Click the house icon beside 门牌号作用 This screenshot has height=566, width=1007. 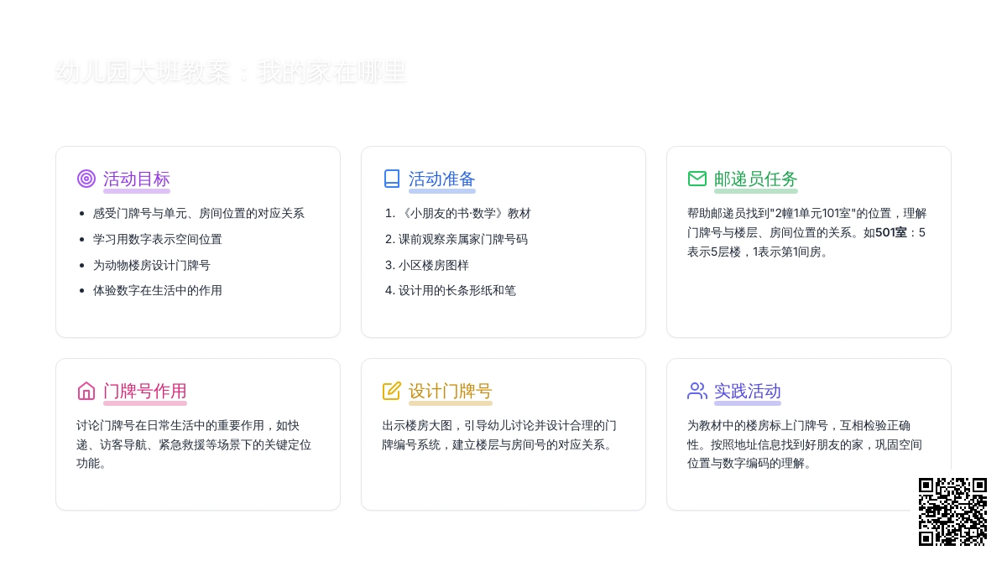coord(86,391)
